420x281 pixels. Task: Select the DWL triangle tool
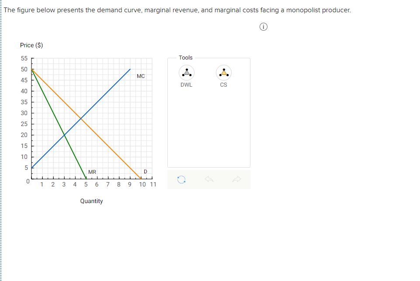[x=187, y=73]
